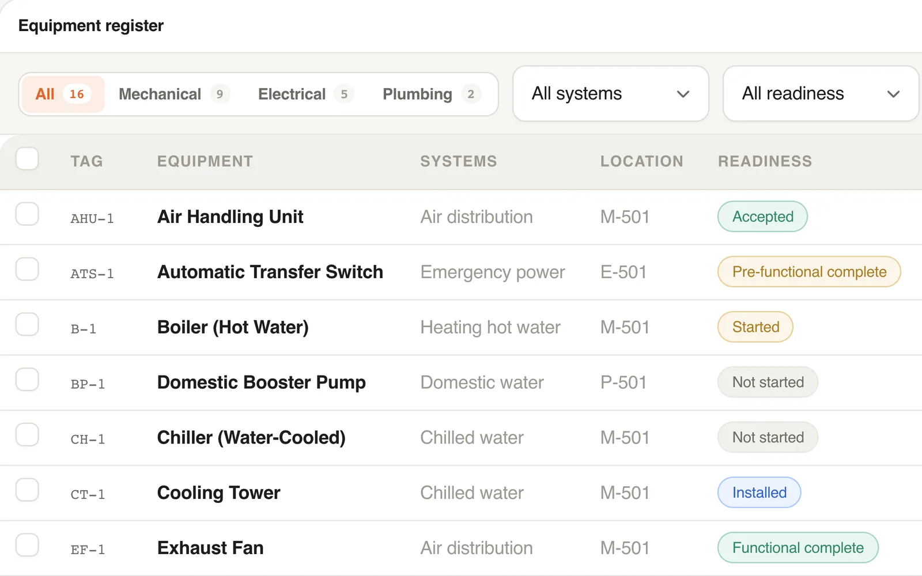Click the SYSTEMS column header

tap(459, 161)
